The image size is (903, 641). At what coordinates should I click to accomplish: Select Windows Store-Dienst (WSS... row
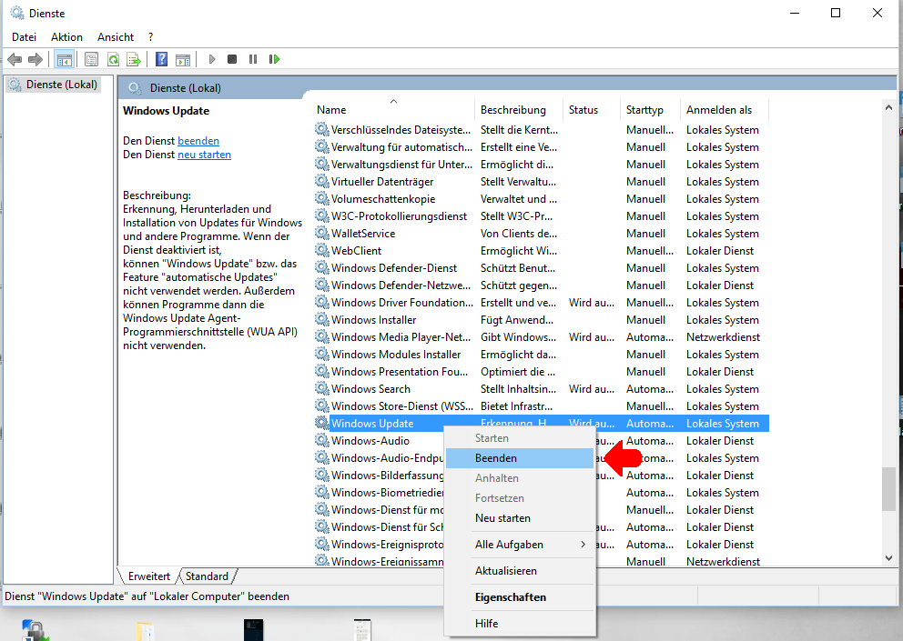542,406
